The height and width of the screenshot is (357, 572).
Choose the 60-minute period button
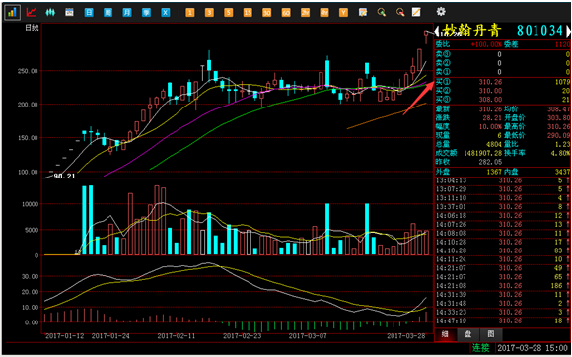(286, 13)
